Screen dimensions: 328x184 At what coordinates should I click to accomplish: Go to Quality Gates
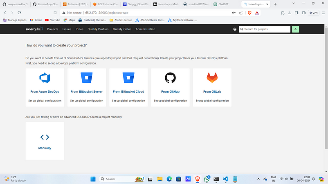pos(122,29)
